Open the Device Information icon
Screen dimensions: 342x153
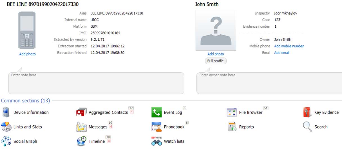click(6, 112)
